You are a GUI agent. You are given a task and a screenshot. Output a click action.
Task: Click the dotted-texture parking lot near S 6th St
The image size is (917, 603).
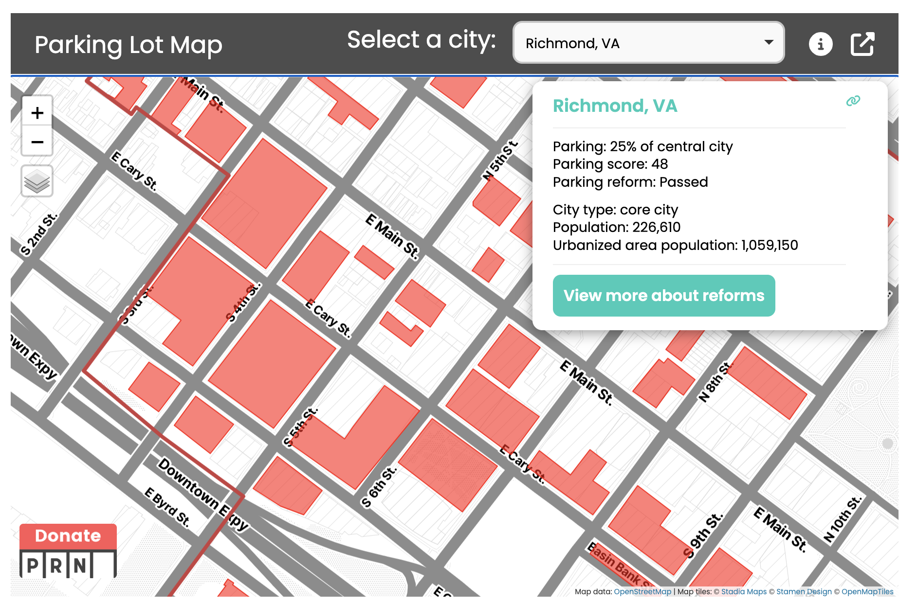(447, 464)
